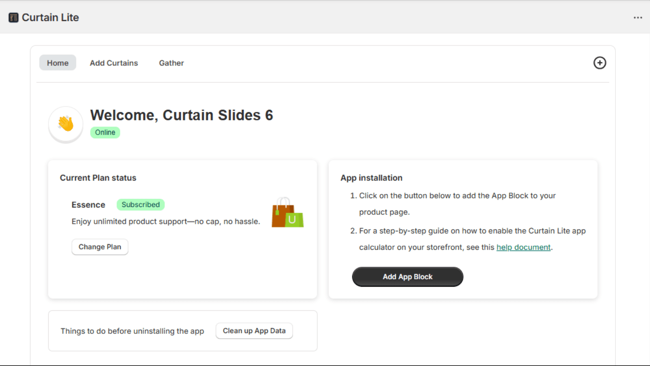The width and height of the screenshot is (650, 366).
Task: Click the Curtain Lite app logo icon
Action: (x=13, y=17)
